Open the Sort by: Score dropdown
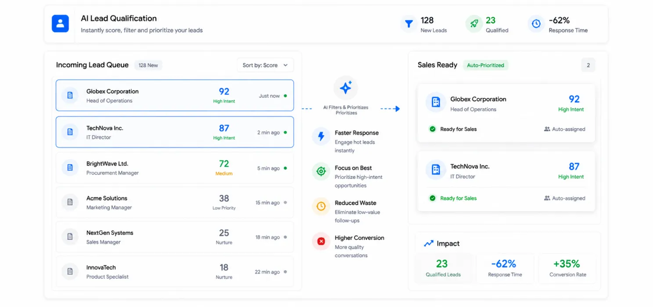The height and width of the screenshot is (307, 653). point(265,65)
